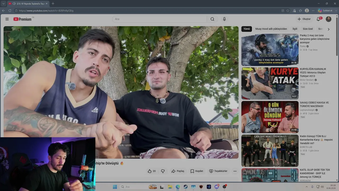The height and width of the screenshot is (191, 339).
Task: Focus the YouTube search box Ara
Action: [x=159, y=19]
